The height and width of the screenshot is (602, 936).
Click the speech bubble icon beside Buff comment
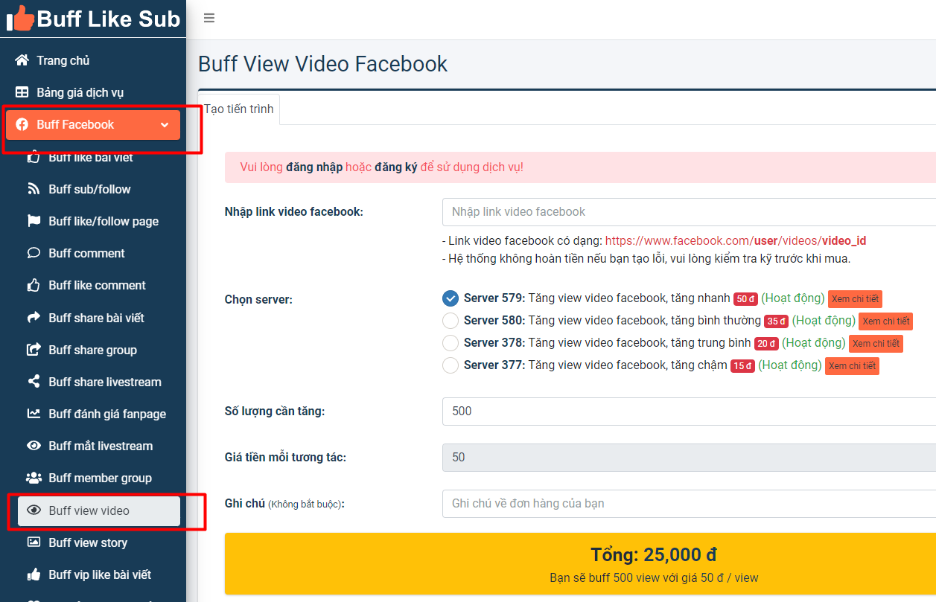coord(34,253)
